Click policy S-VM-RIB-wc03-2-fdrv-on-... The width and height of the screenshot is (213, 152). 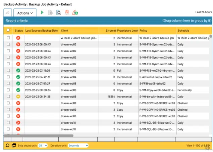pyautogui.click(x=157, y=71)
